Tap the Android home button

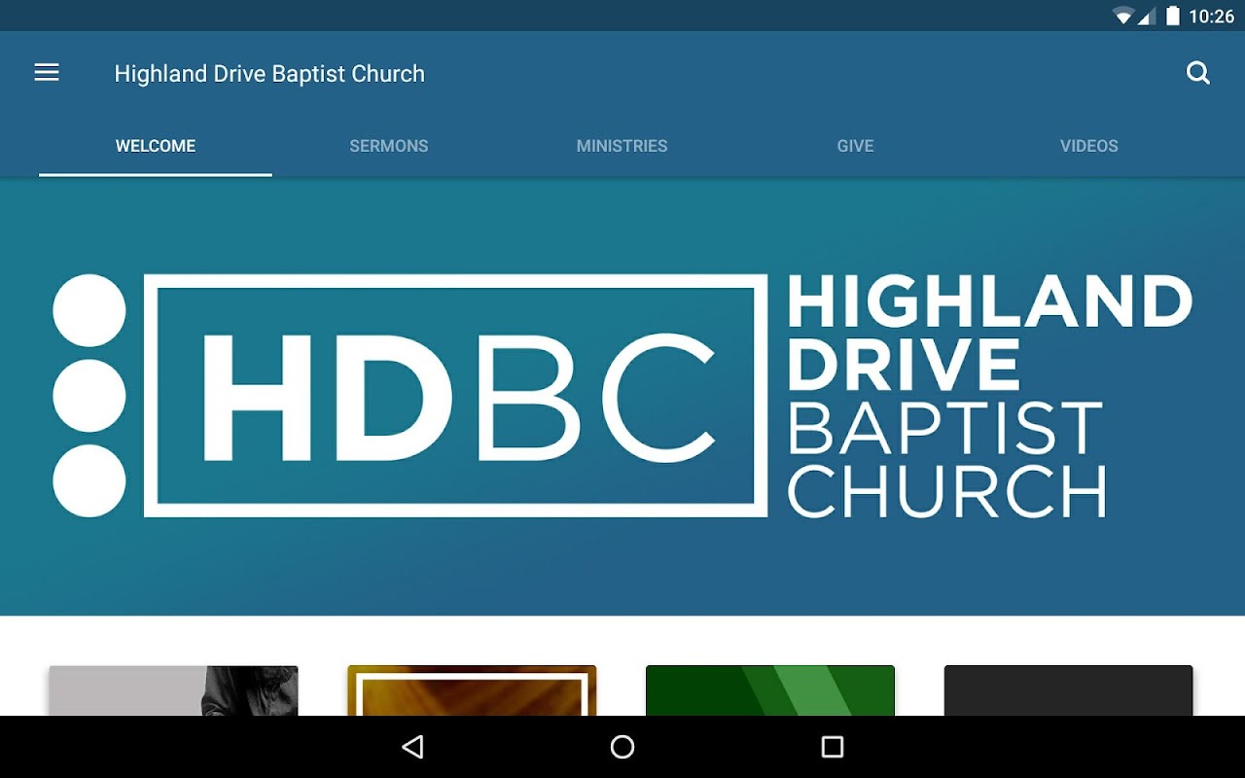click(x=622, y=747)
